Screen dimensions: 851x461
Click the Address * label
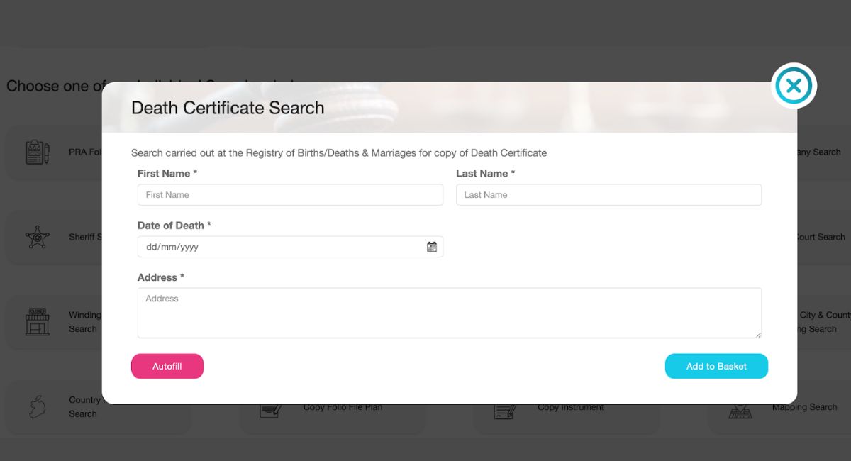pyautogui.click(x=161, y=277)
